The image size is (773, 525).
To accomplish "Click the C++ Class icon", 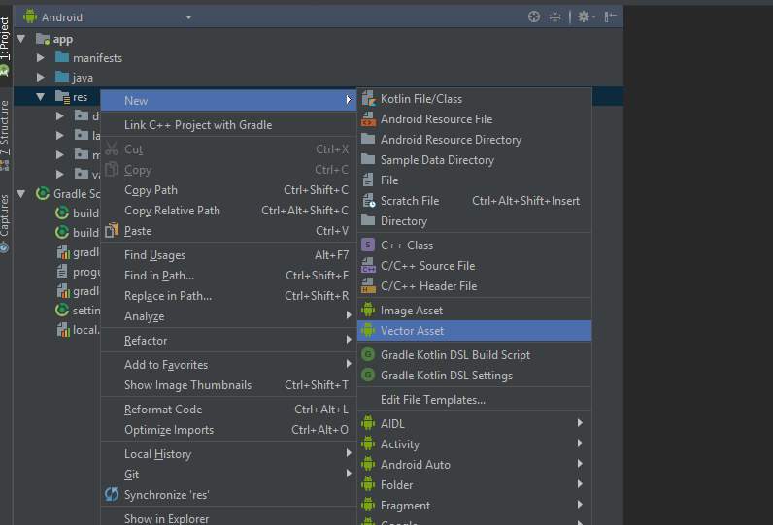I will (x=368, y=246).
